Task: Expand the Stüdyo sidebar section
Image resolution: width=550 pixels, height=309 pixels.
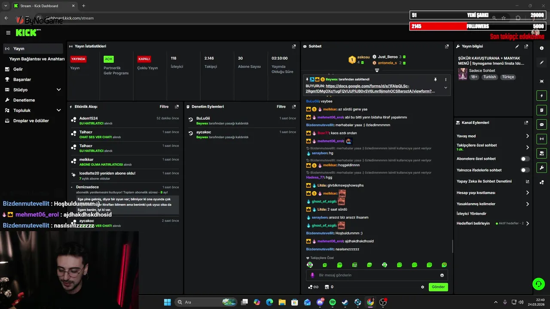Action: click(59, 90)
